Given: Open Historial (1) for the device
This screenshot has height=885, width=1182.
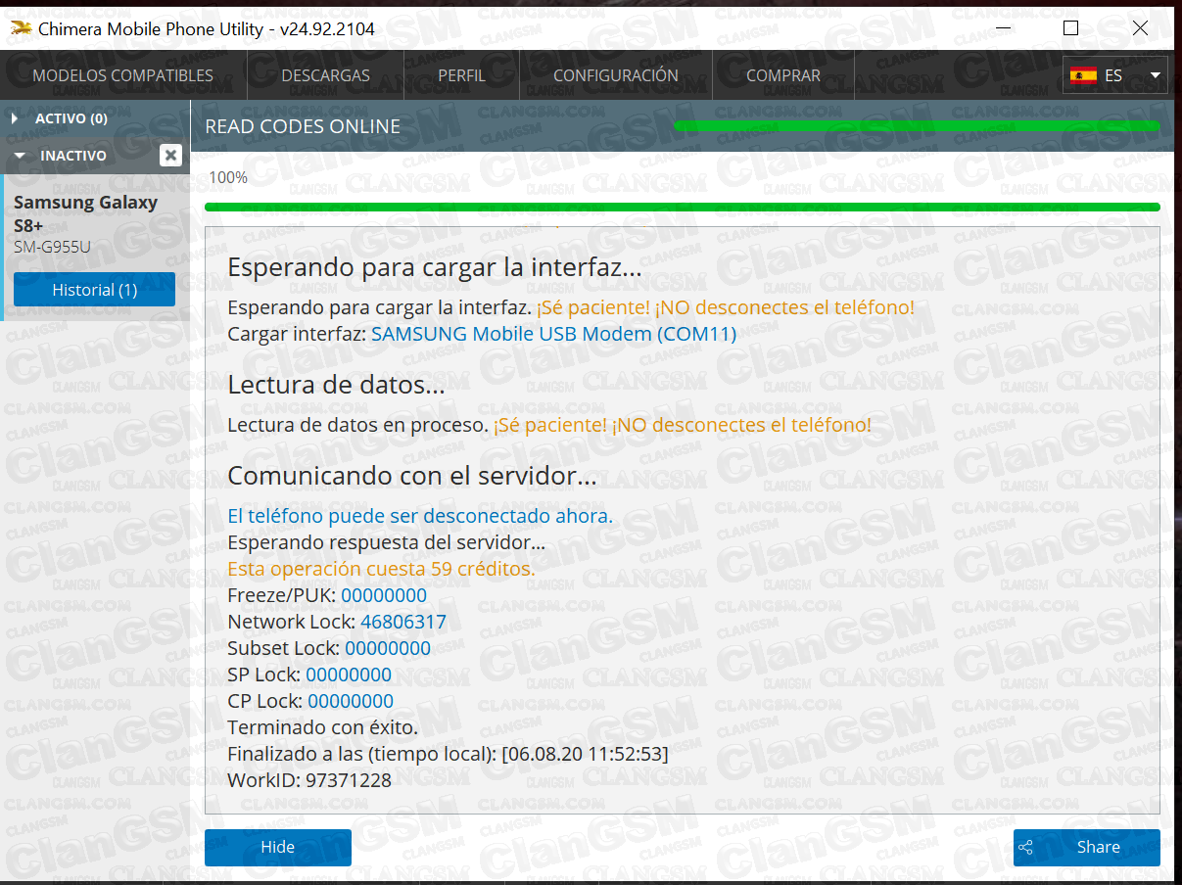Looking at the screenshot, I should [x=94, y=290].
